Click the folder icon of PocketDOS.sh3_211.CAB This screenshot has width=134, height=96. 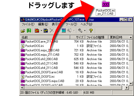tap(23, 63)
